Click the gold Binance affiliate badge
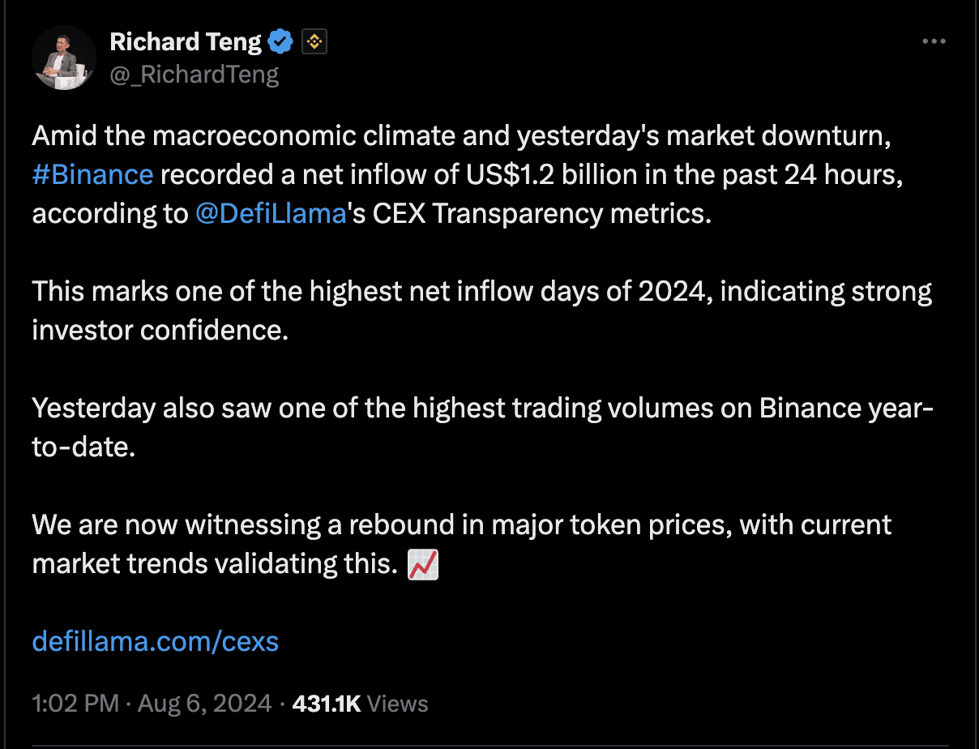This screenshot has height=749, width=979. (x=314, y=42)
